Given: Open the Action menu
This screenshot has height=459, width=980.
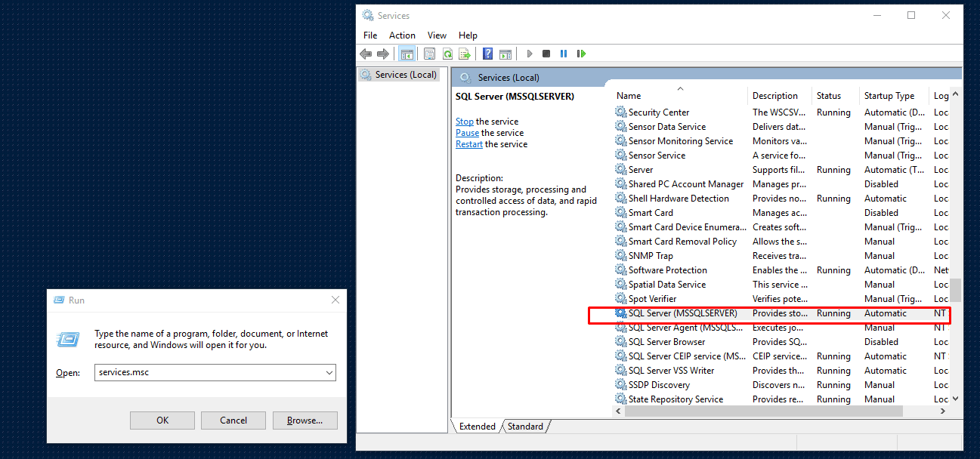Looking at the screenshot, I should coord(402,35).
